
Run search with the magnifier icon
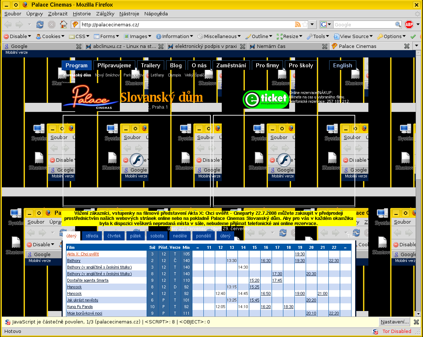coord(398,25)
